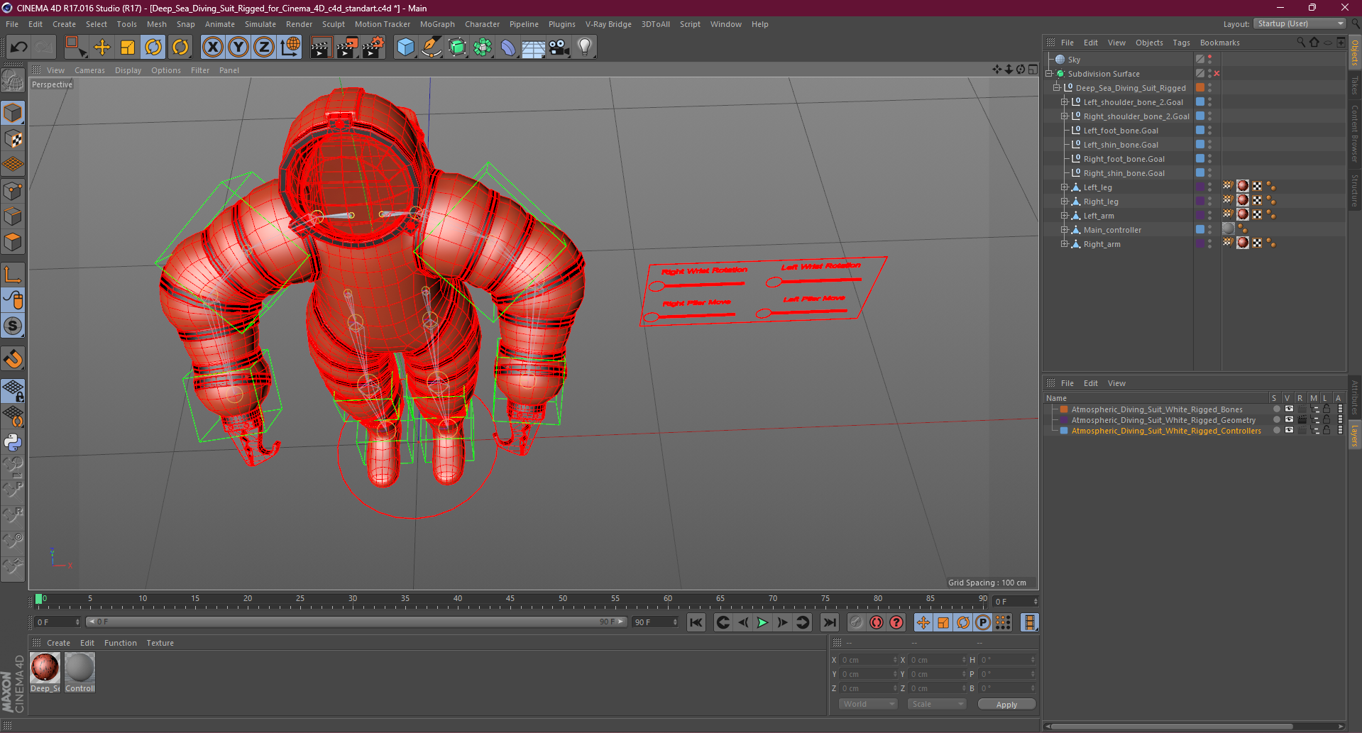Viewport: 1362px width, 733px height.
Task: Add a Floor environment object
Action: (x=533, y=47)
